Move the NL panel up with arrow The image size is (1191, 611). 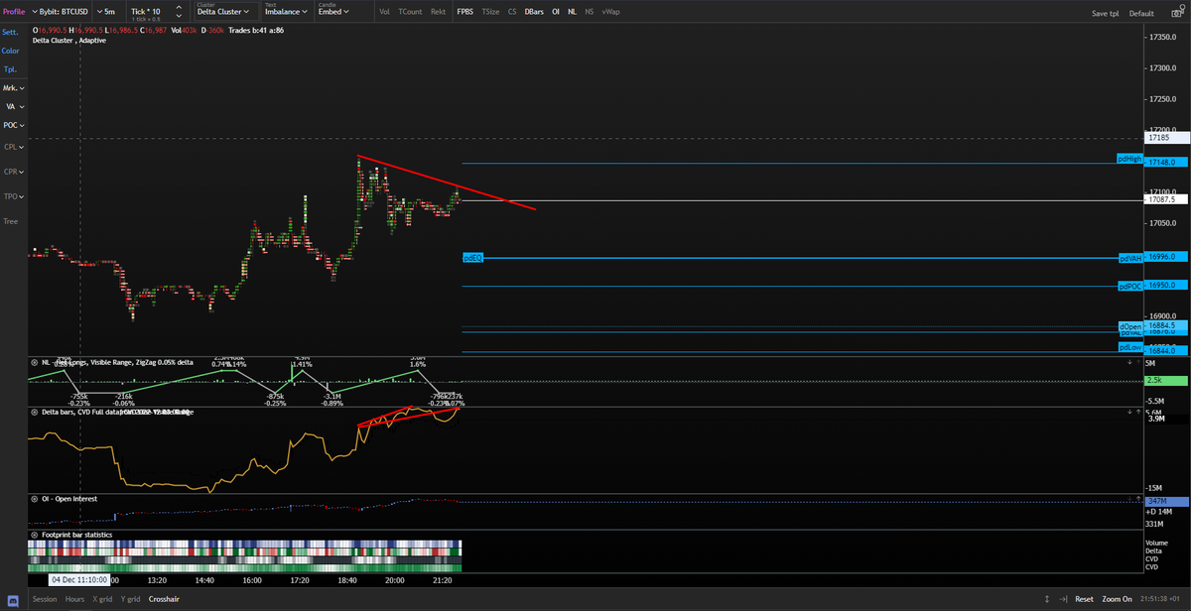click(x=1138, y=362)
